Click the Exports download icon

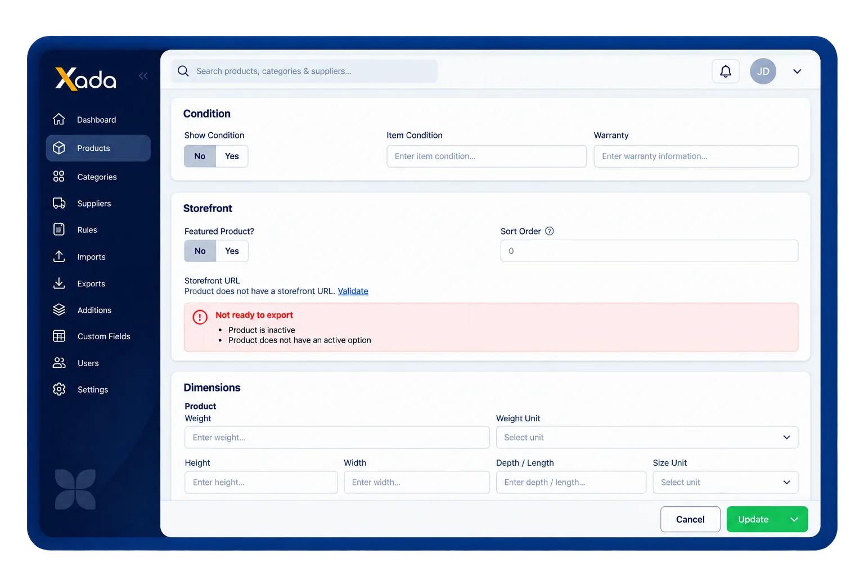tap(59, 283)
